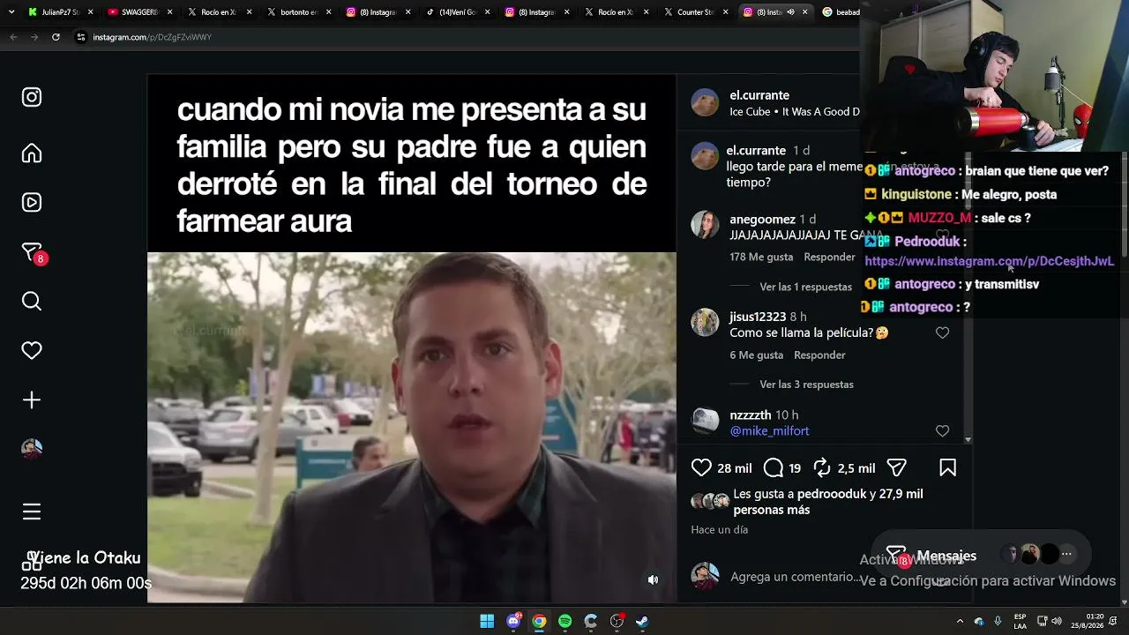Viewport: 1129px width, 635px height.
Task: Open Discord from the taskbar
Action: click(x=513, y=621)
